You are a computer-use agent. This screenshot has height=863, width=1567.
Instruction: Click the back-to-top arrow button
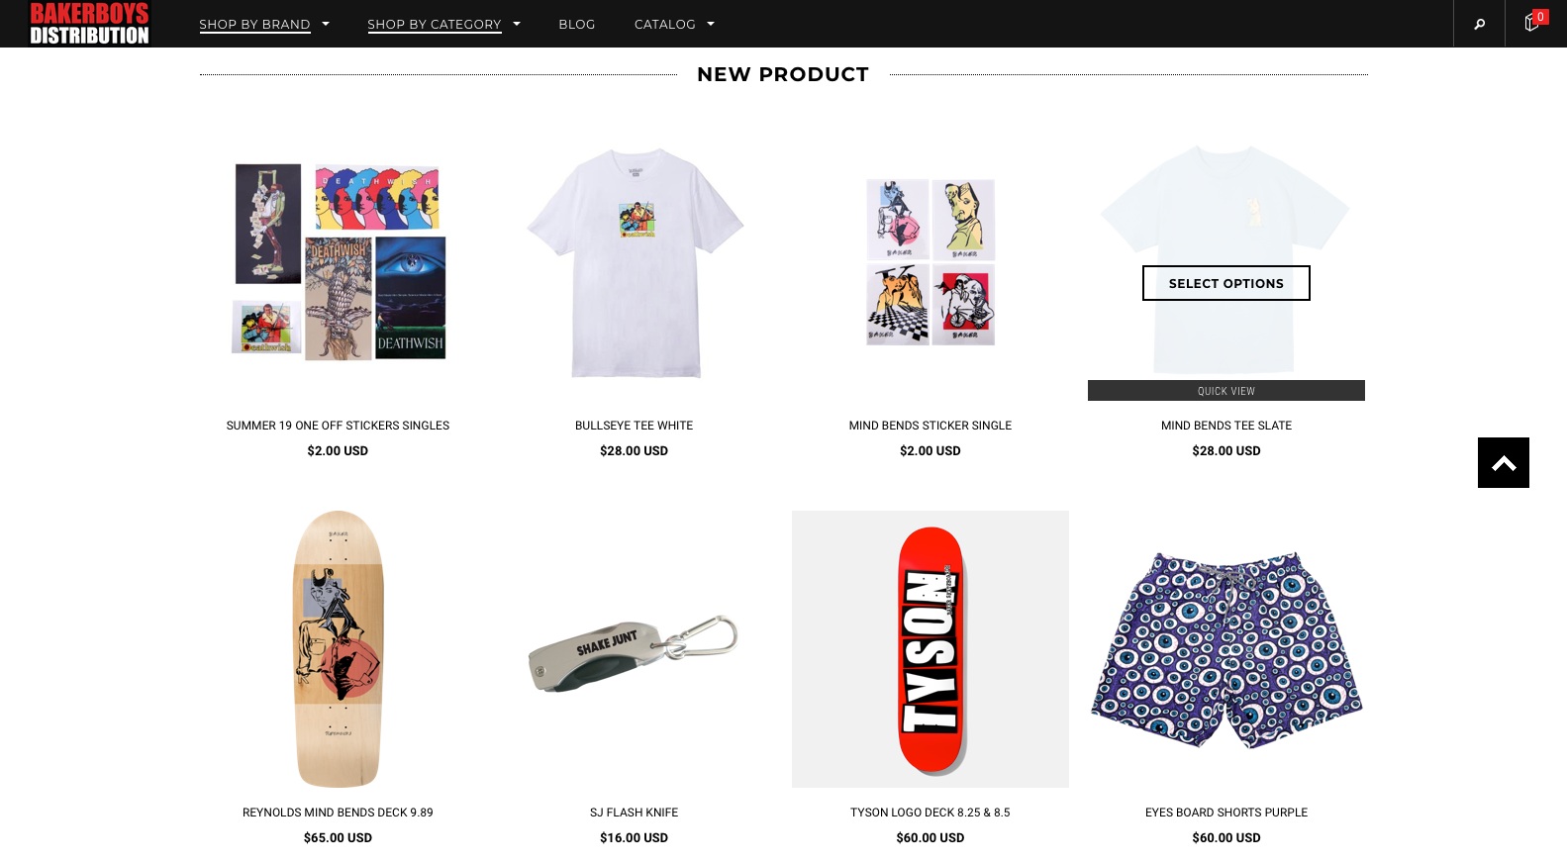[1503, 462]
